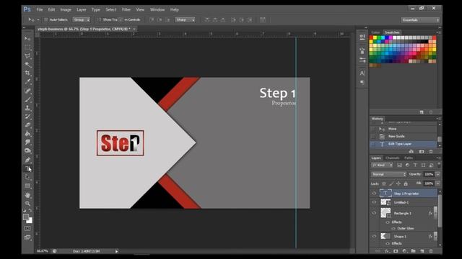Switch to the Color panel tab
This screenshot has width=462, height=259.
(x=375, y=32)
